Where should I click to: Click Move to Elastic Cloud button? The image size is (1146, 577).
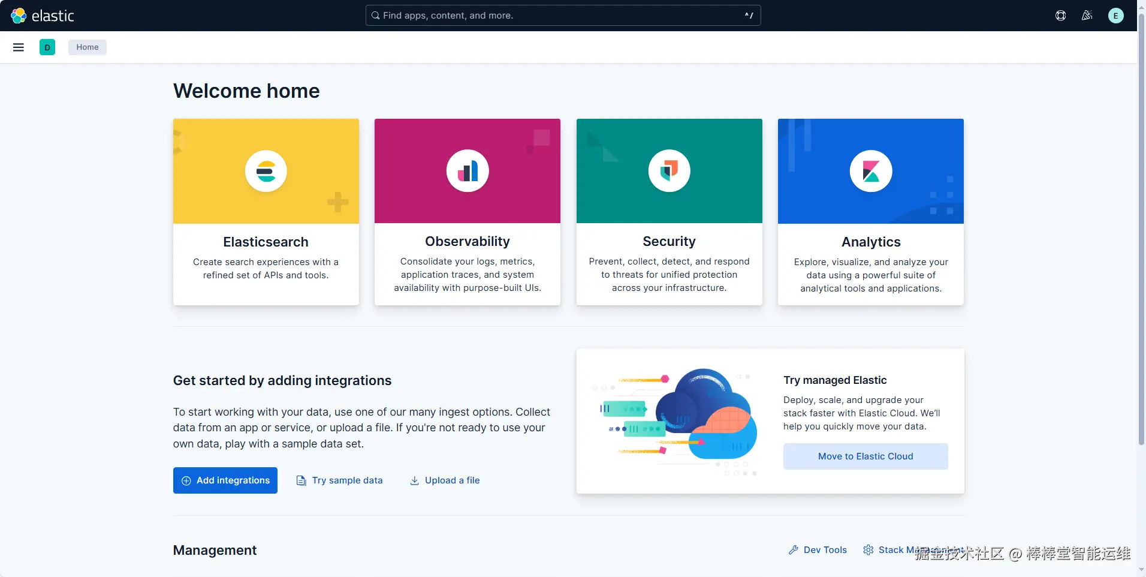pyautogui.click(x=865, y=456)
